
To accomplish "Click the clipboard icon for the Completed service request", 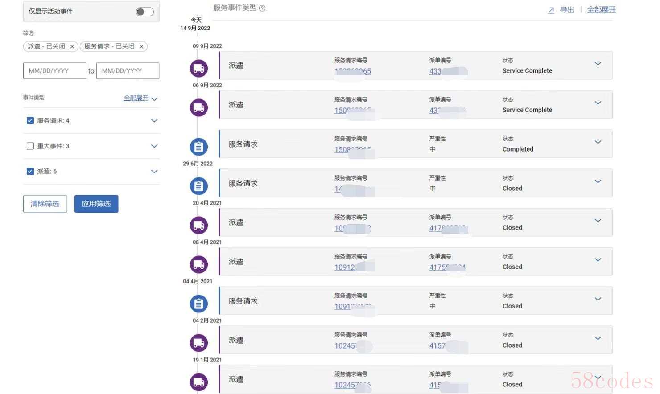I will [199, 147].
